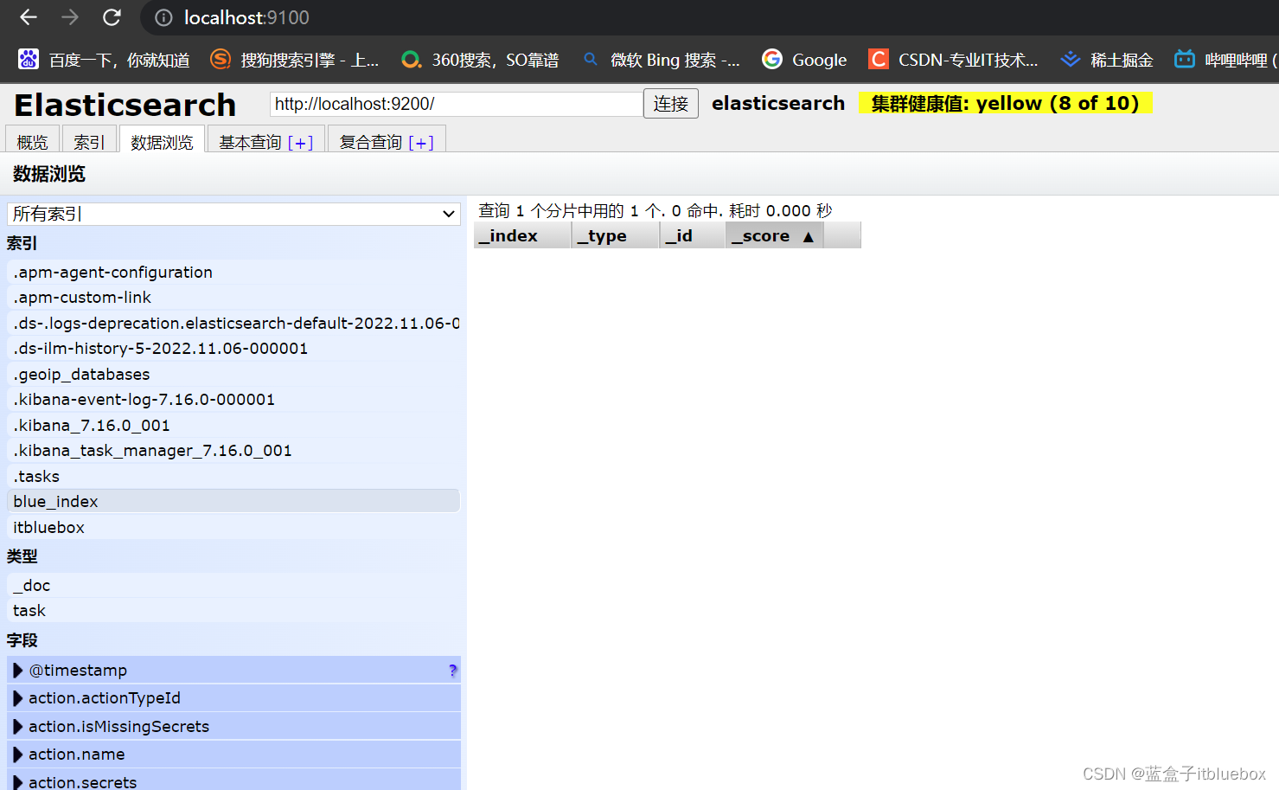Select the .kibana_task_manager_7.16.0_001 index
The height and width of the screenshot is (790, 1279).
233,450
